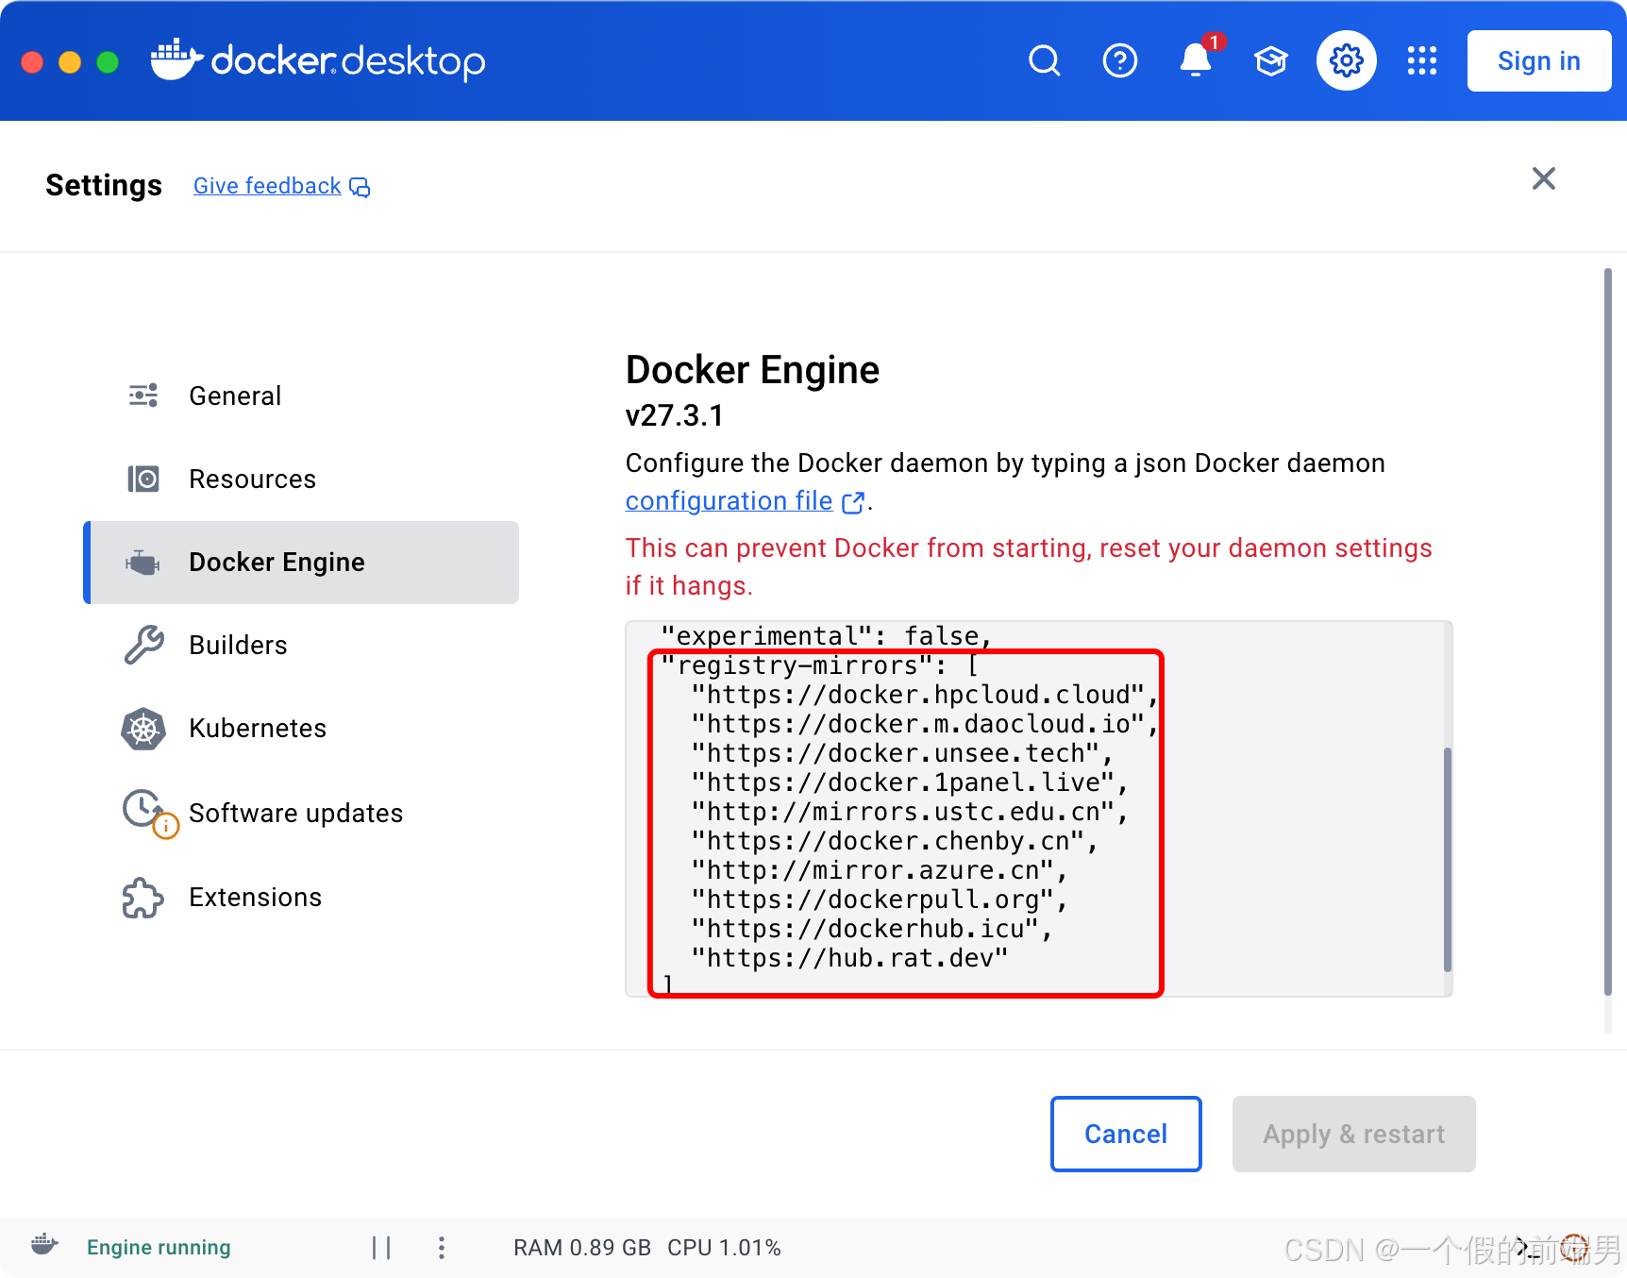The height and width of the screenshot is (1278, 1627).
Task: Click the settings page vertical scrollbar
Action: 1608,631
